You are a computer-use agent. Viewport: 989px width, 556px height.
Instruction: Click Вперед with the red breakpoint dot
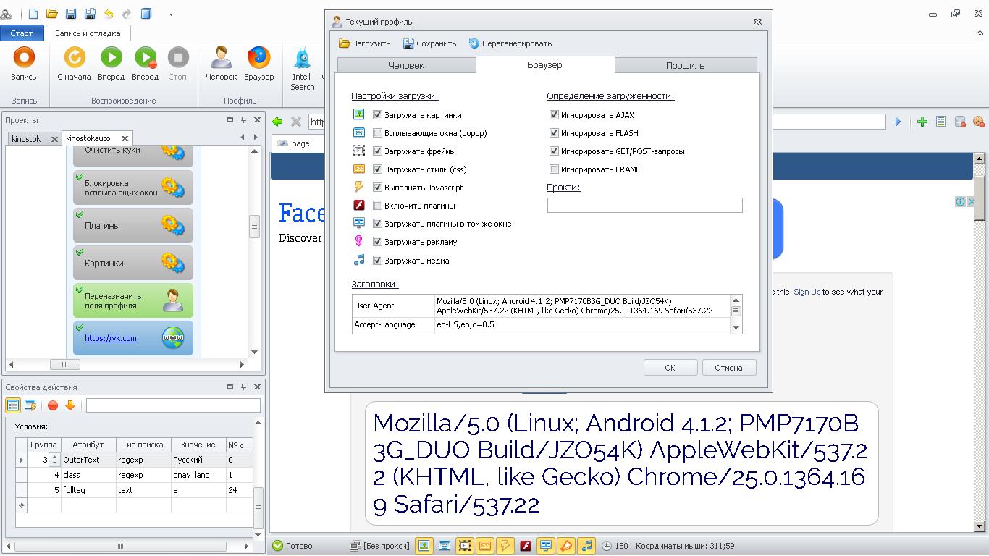point(145,64)
